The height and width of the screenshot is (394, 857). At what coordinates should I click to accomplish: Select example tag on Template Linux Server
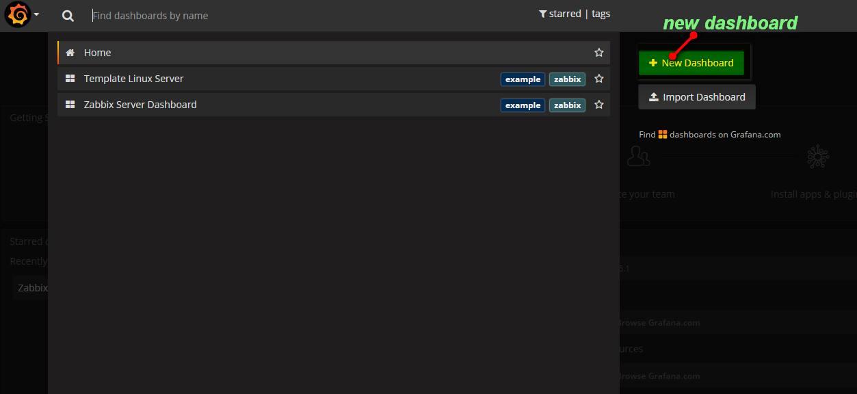click(523, 79)
